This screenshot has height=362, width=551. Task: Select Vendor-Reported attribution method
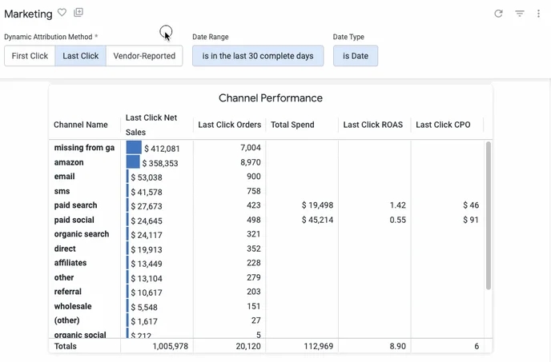pos(144,56)
